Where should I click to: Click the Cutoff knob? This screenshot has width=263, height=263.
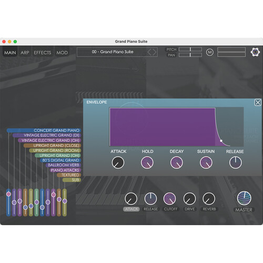tap(169, 199)
